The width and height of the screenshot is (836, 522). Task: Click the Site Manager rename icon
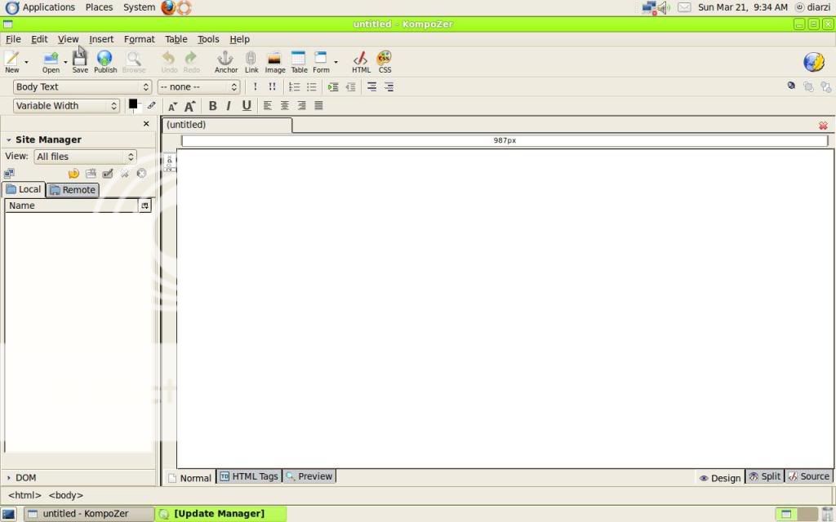108,174
